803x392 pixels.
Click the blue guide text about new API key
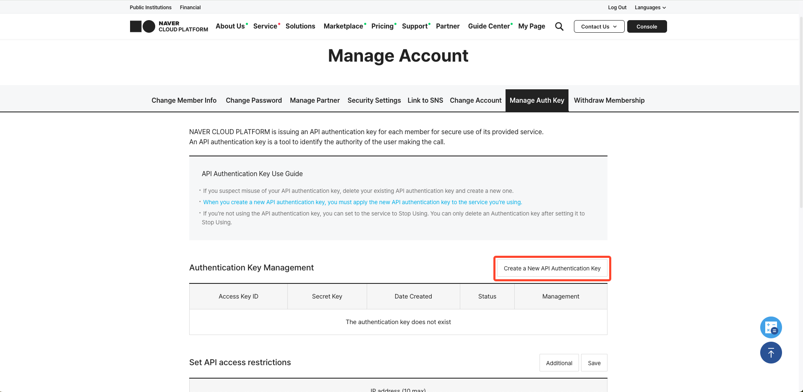362,202
